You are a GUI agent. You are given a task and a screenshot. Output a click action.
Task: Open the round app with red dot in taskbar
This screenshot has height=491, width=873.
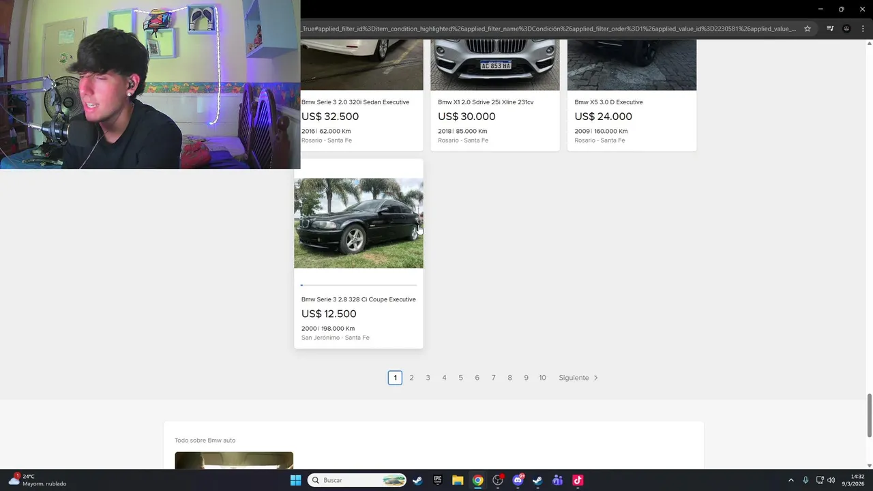[498, 480]
